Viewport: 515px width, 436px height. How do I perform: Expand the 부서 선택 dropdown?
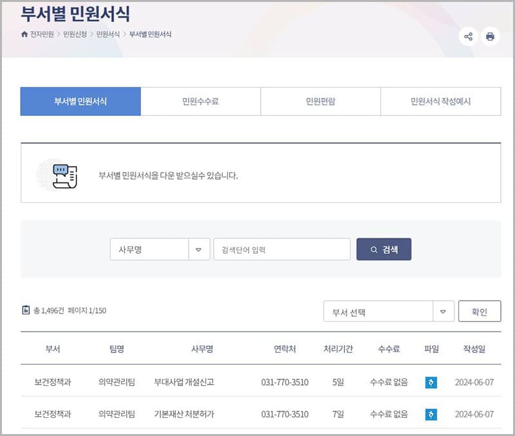(379, 312)
